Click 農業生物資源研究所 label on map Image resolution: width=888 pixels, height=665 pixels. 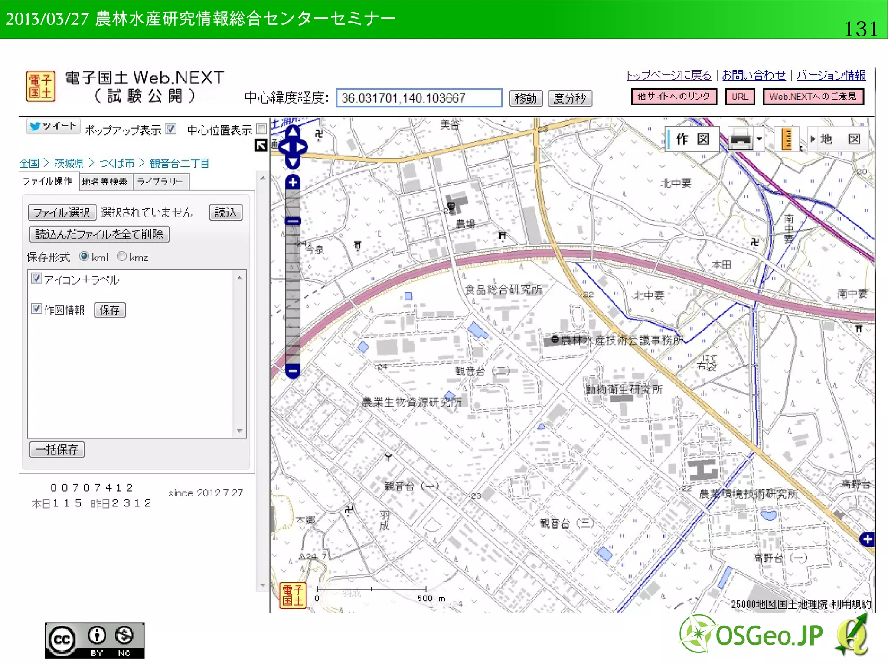coord(412,402)
